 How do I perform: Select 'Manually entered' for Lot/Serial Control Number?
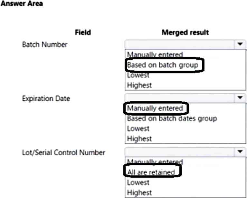pyautogui.click(x=155, y=162)
